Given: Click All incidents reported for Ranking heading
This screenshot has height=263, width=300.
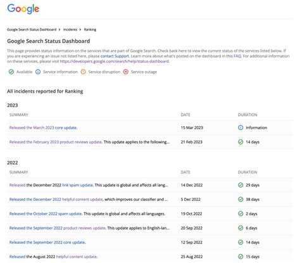Looking at the screenshot, I should 45,91.
